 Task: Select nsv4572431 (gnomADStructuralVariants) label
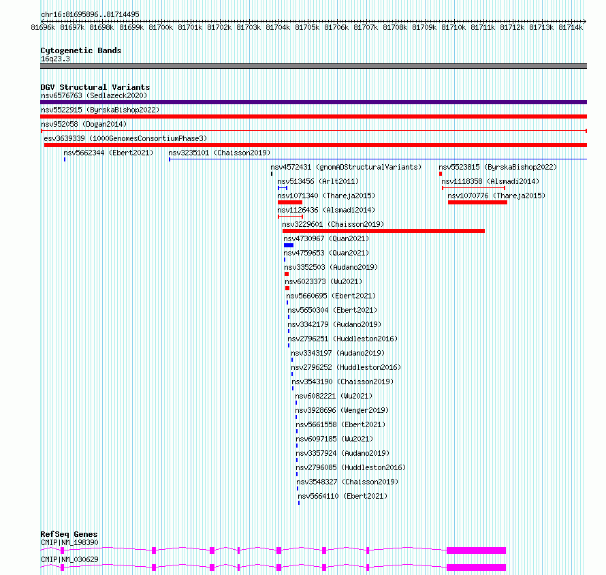tap(346, 167)
